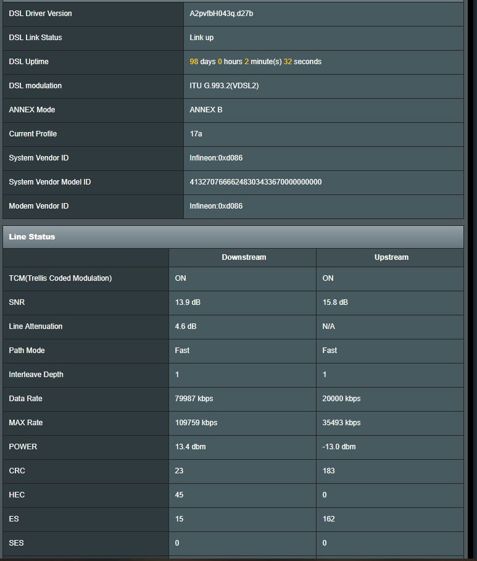
Task: Click the Downstream column header
Action: pyautogui.click(x=244, y=257)
